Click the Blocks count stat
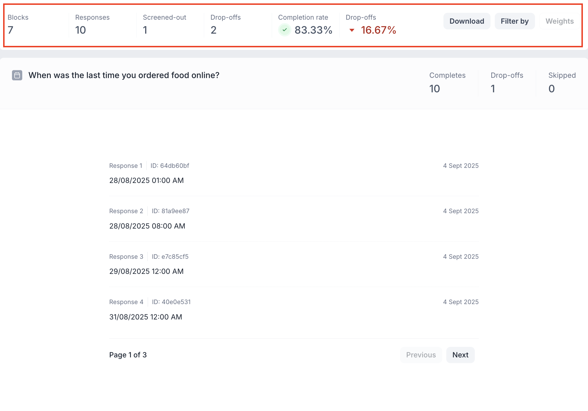Screen dimensions: 588x411 point(11,30)
